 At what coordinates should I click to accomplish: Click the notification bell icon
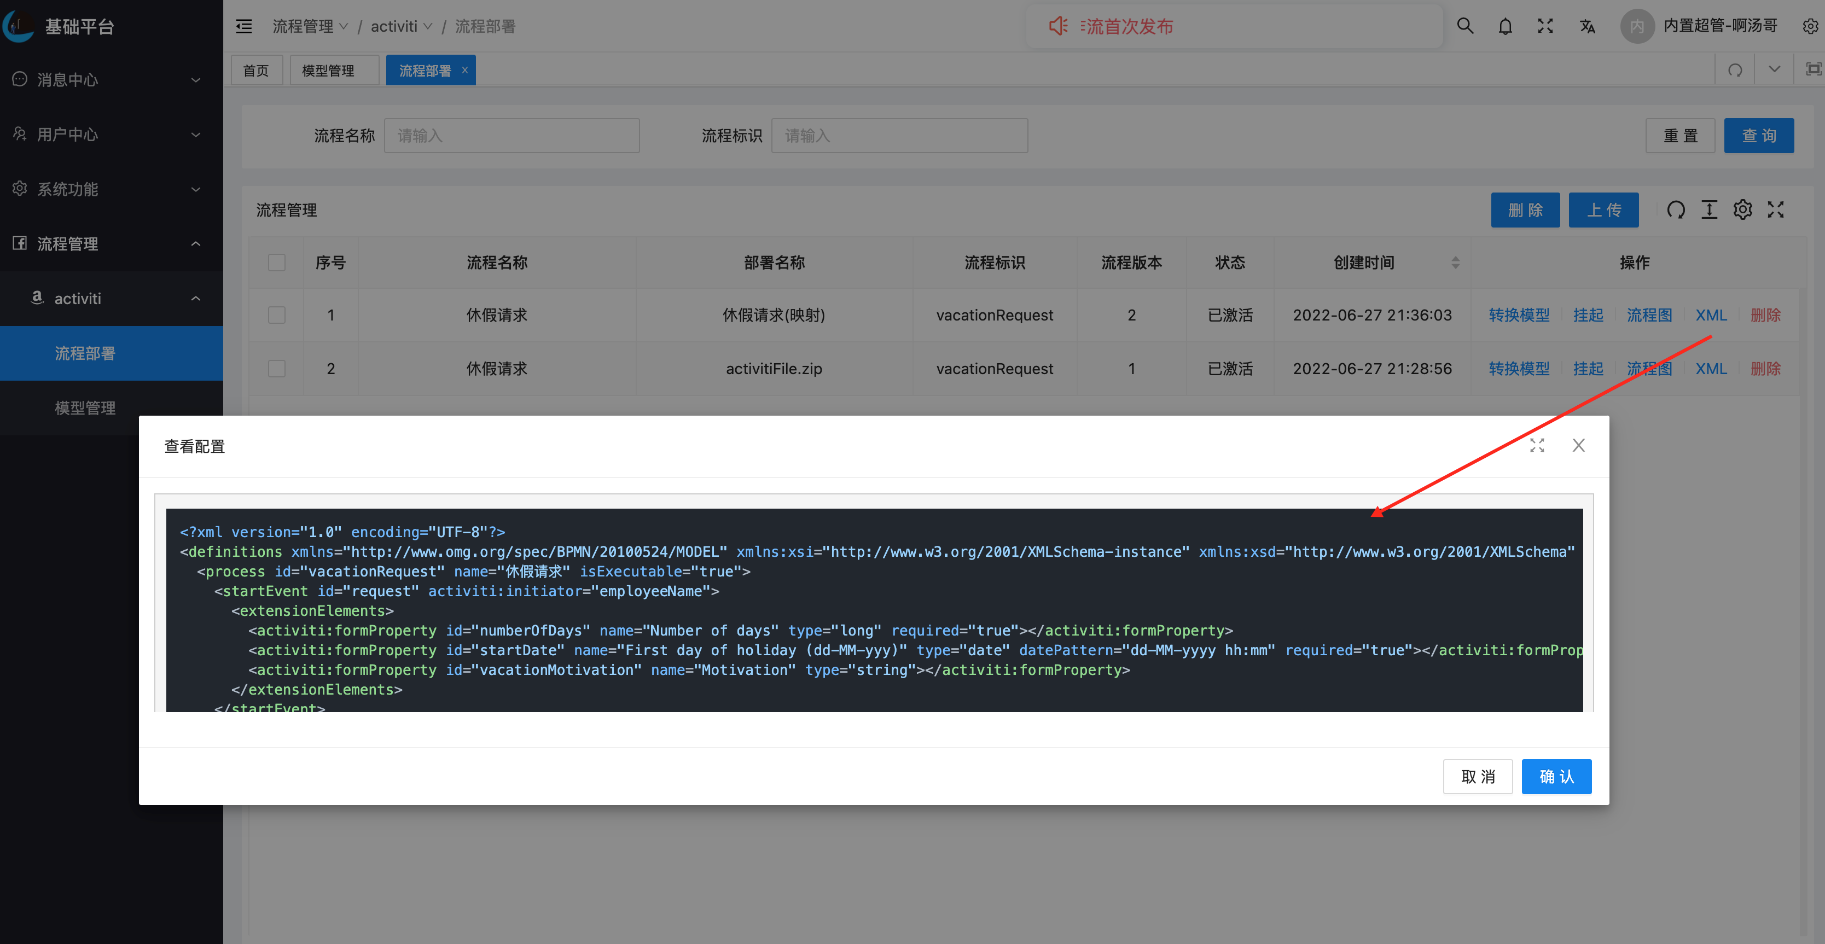[1505, 26]
